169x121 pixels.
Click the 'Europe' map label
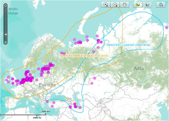coord(47,85)
